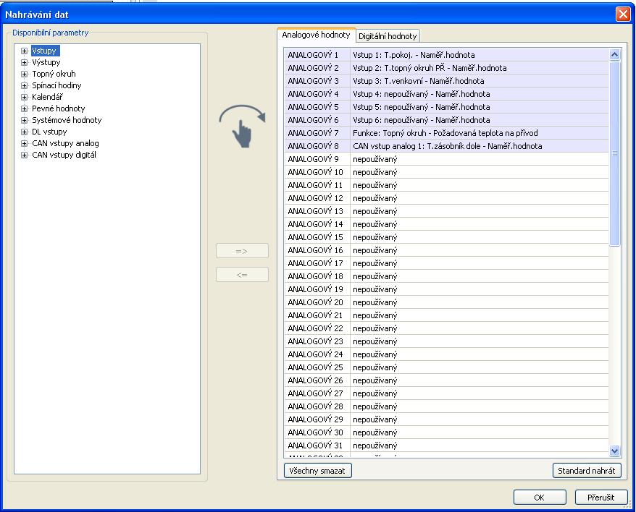Image resolution: width=636 pixels, height=512 pixels.
Task: Select the ANALOGOVÝ 25 row
Action: coord(447,367)
